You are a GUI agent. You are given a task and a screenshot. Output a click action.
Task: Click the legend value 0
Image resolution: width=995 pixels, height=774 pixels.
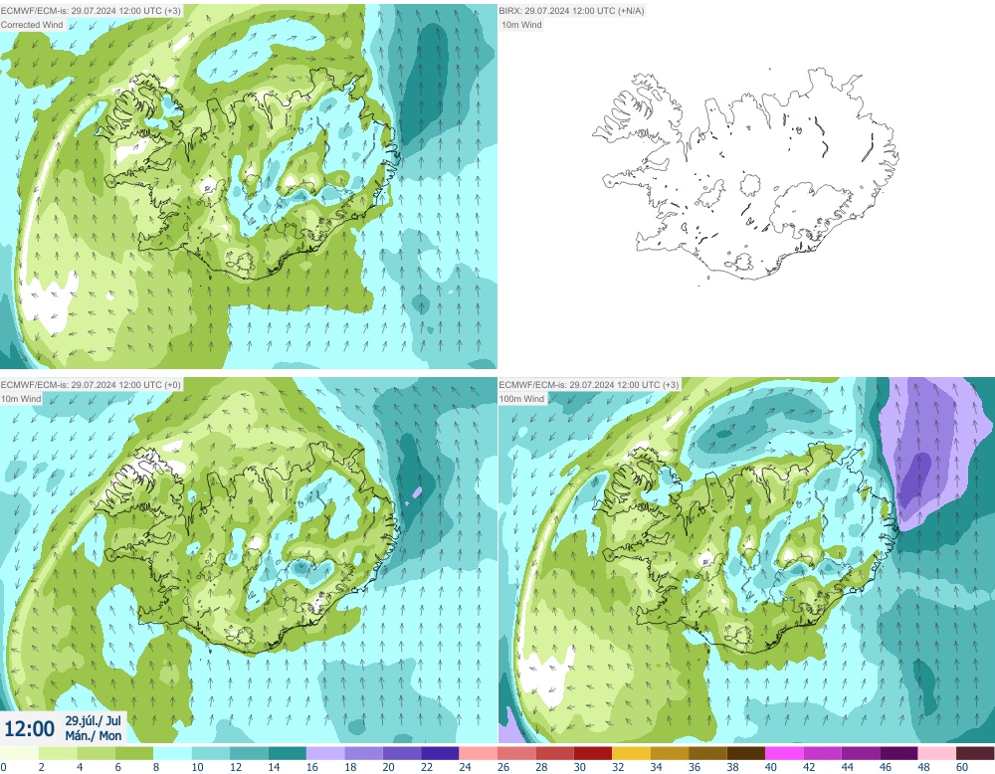point(4,767)
